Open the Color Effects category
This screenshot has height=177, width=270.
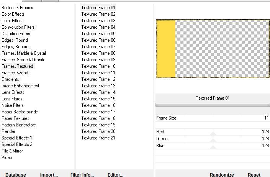[x=13, y=14]
